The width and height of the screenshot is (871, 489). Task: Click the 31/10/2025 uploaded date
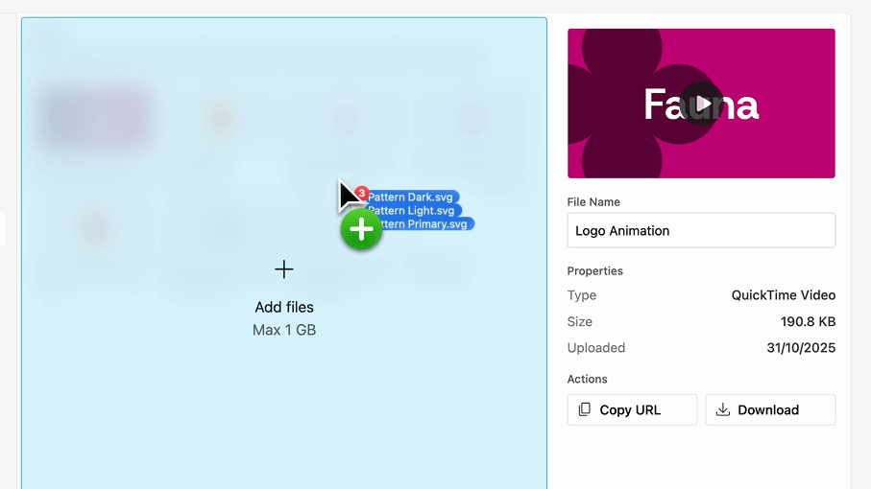pyautogui.click(x=801, y=348)
